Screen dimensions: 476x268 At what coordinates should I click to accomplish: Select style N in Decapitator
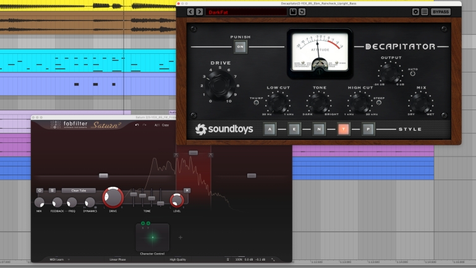[319, 129]
